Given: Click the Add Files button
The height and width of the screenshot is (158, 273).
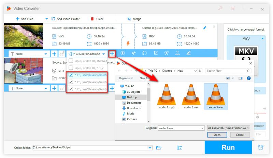Looking at the screenshot, I should tap(24, 19).
